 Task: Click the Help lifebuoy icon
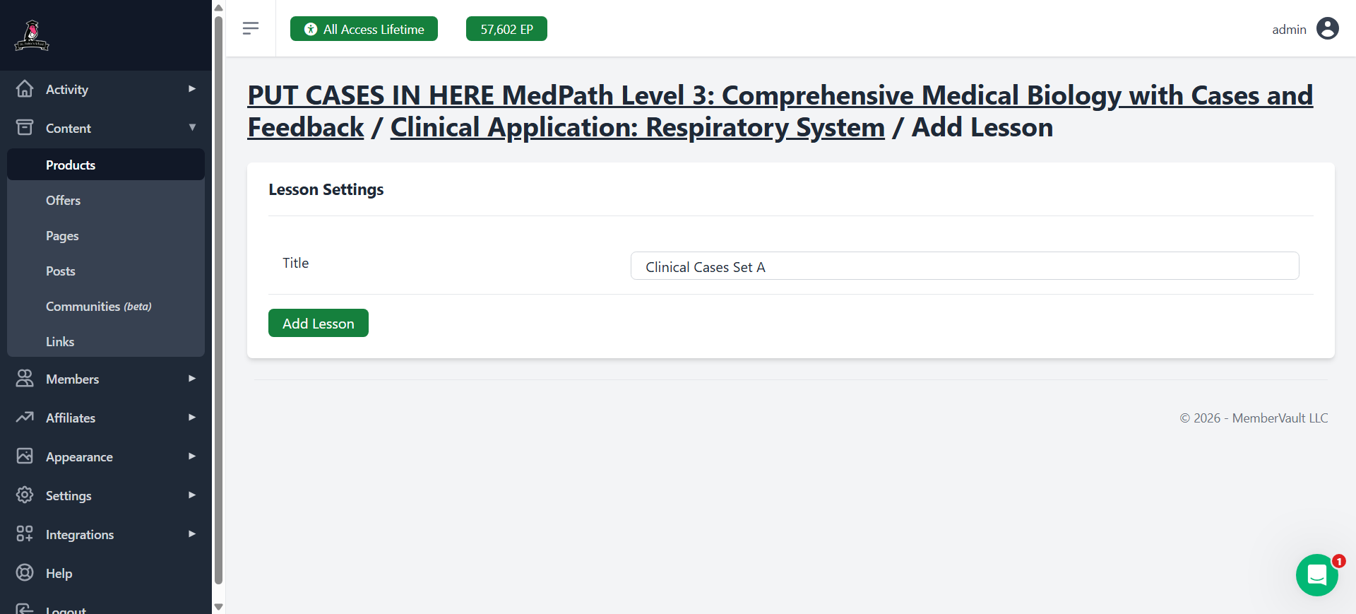25,572
